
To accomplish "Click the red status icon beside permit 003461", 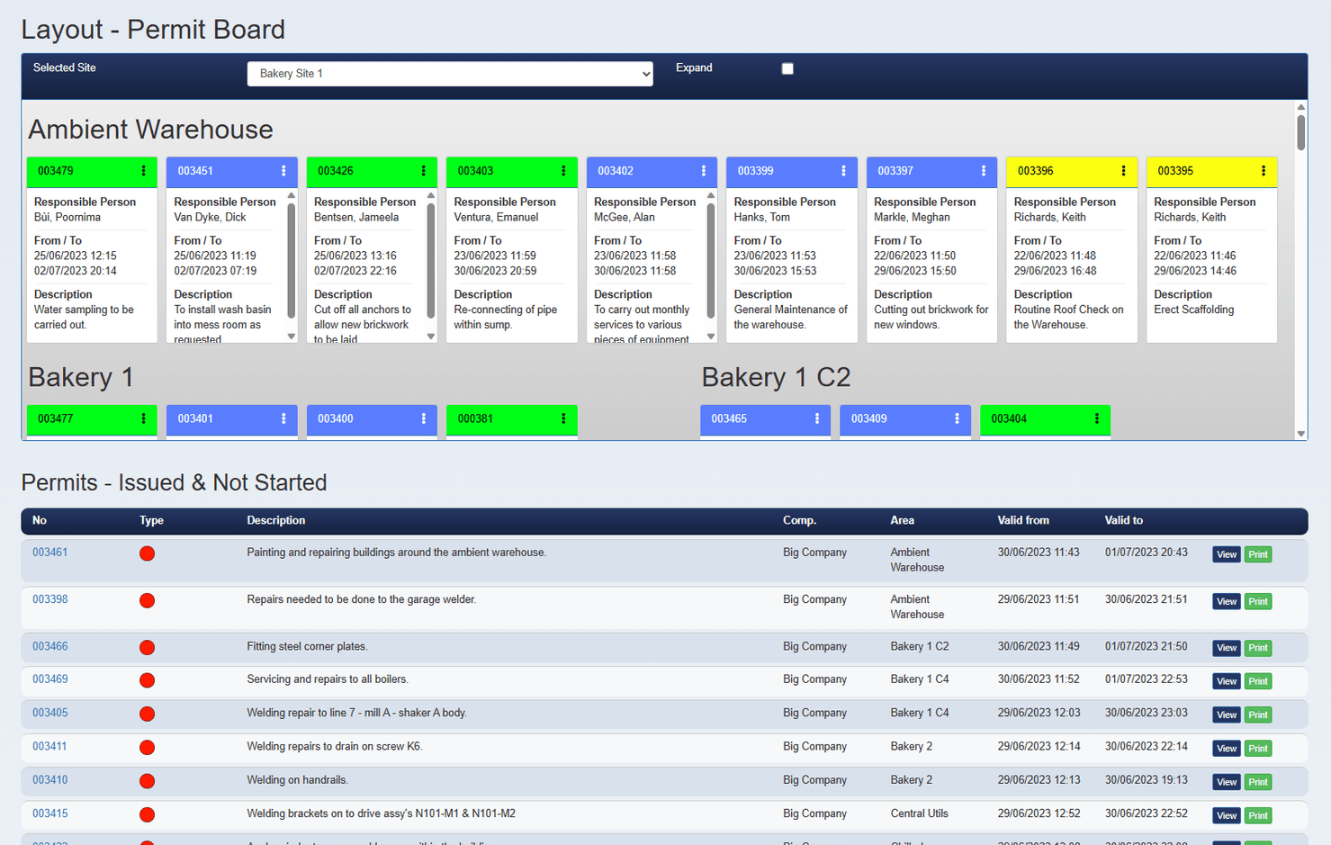I will 147,553.
